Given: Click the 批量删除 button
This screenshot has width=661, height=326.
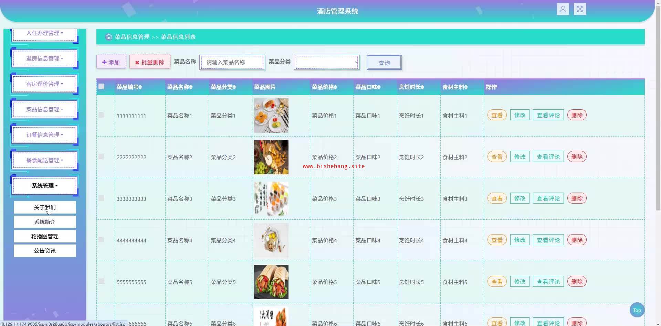Looking at the screenshot, I should (x=150, y=62).
